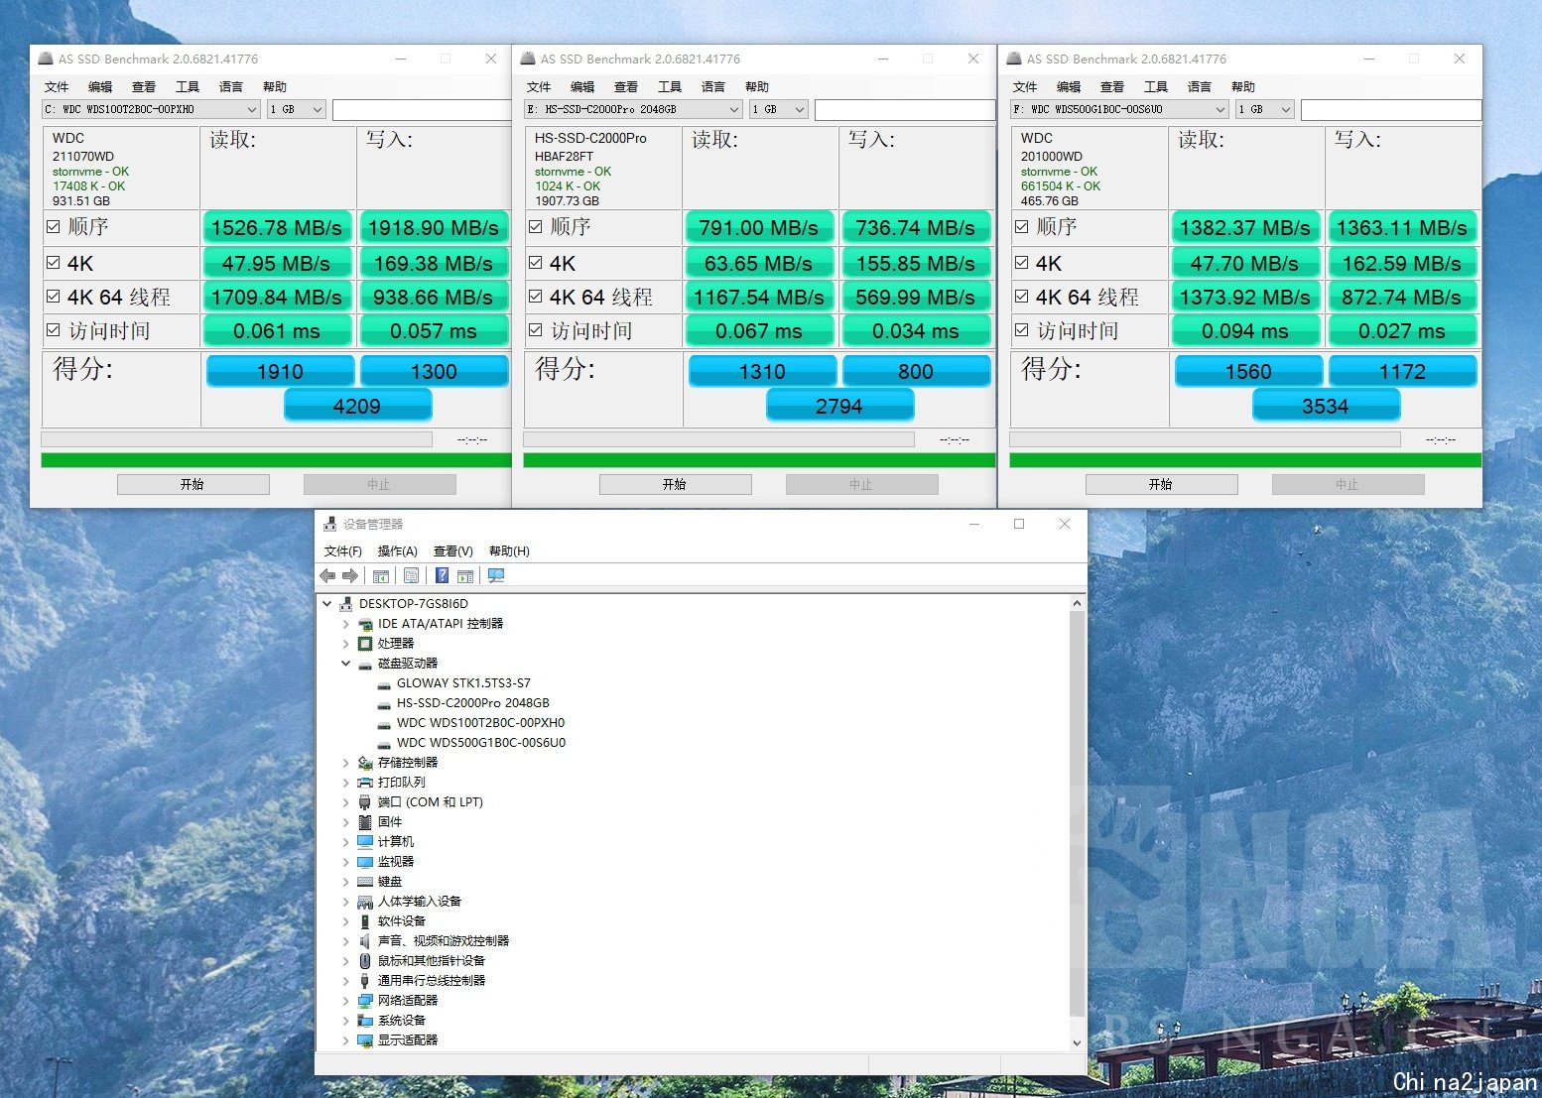This screenshot has height=1098, width=1542.
Task: Open the 1 GB size dropdown in the F: window
Action: (1265, 109)
